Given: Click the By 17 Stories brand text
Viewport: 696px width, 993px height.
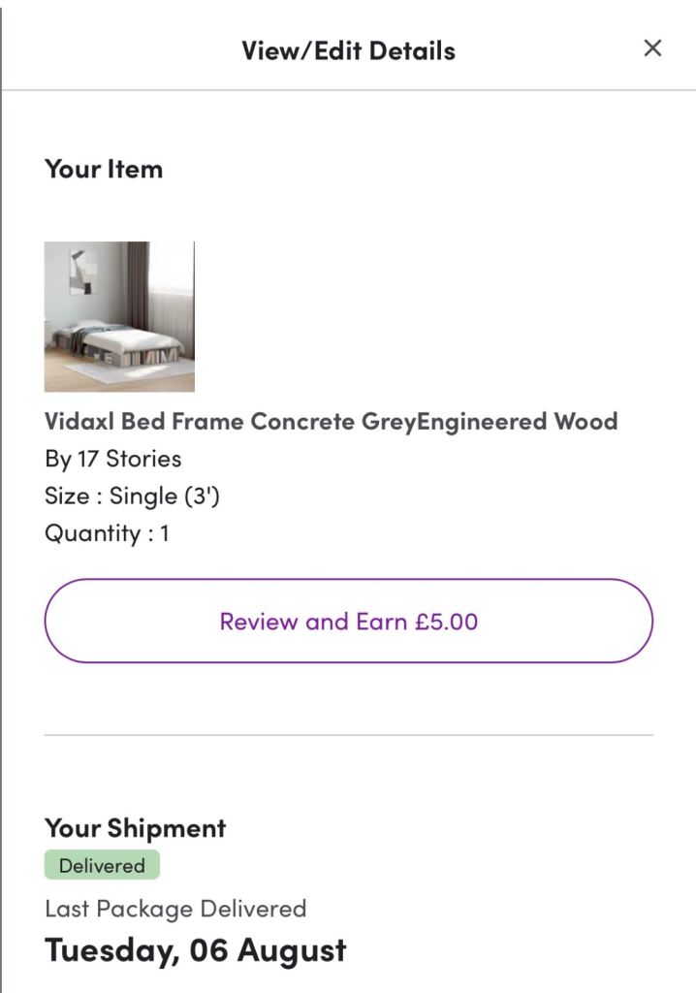Looking at the screenshot, I should (x=112, y=459).
